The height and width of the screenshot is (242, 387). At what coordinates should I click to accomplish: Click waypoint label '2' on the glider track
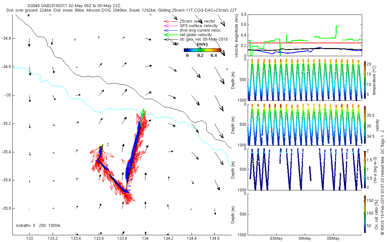tap(107, 145)
